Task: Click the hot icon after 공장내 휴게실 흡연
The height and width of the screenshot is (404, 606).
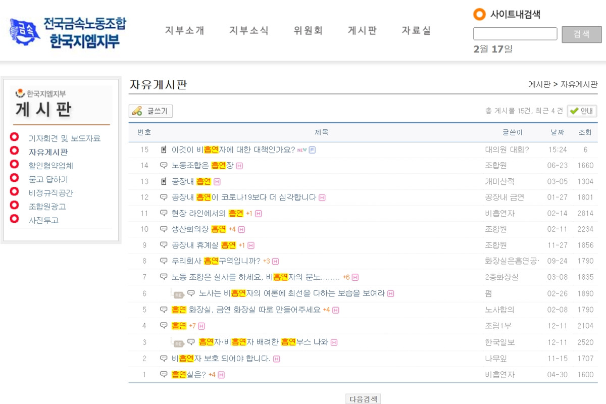Action: point(251,245)
